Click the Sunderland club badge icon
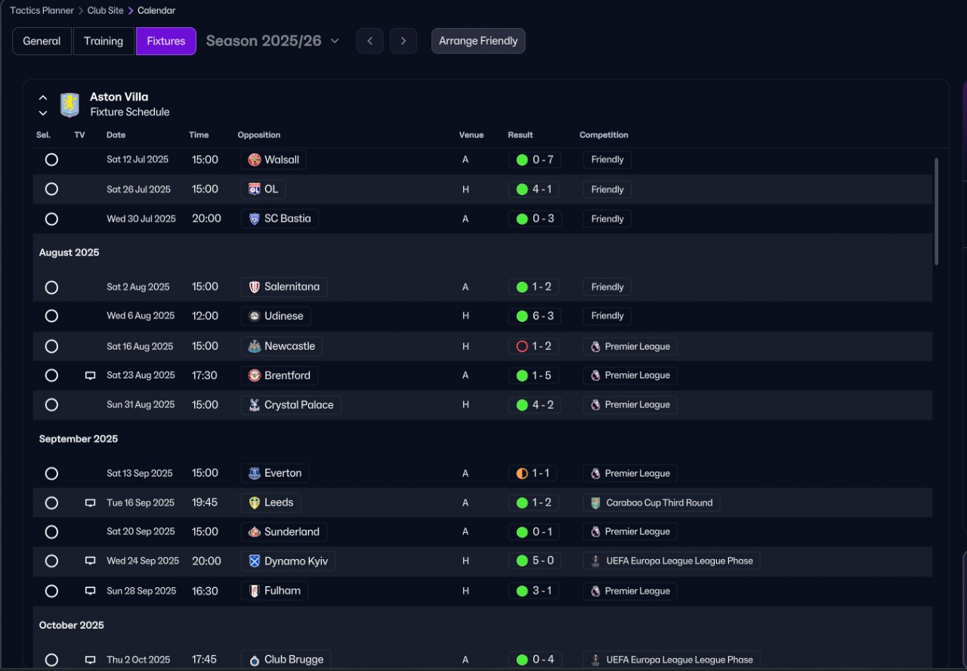The image size is (967, 671). click(x=255, y=532)
